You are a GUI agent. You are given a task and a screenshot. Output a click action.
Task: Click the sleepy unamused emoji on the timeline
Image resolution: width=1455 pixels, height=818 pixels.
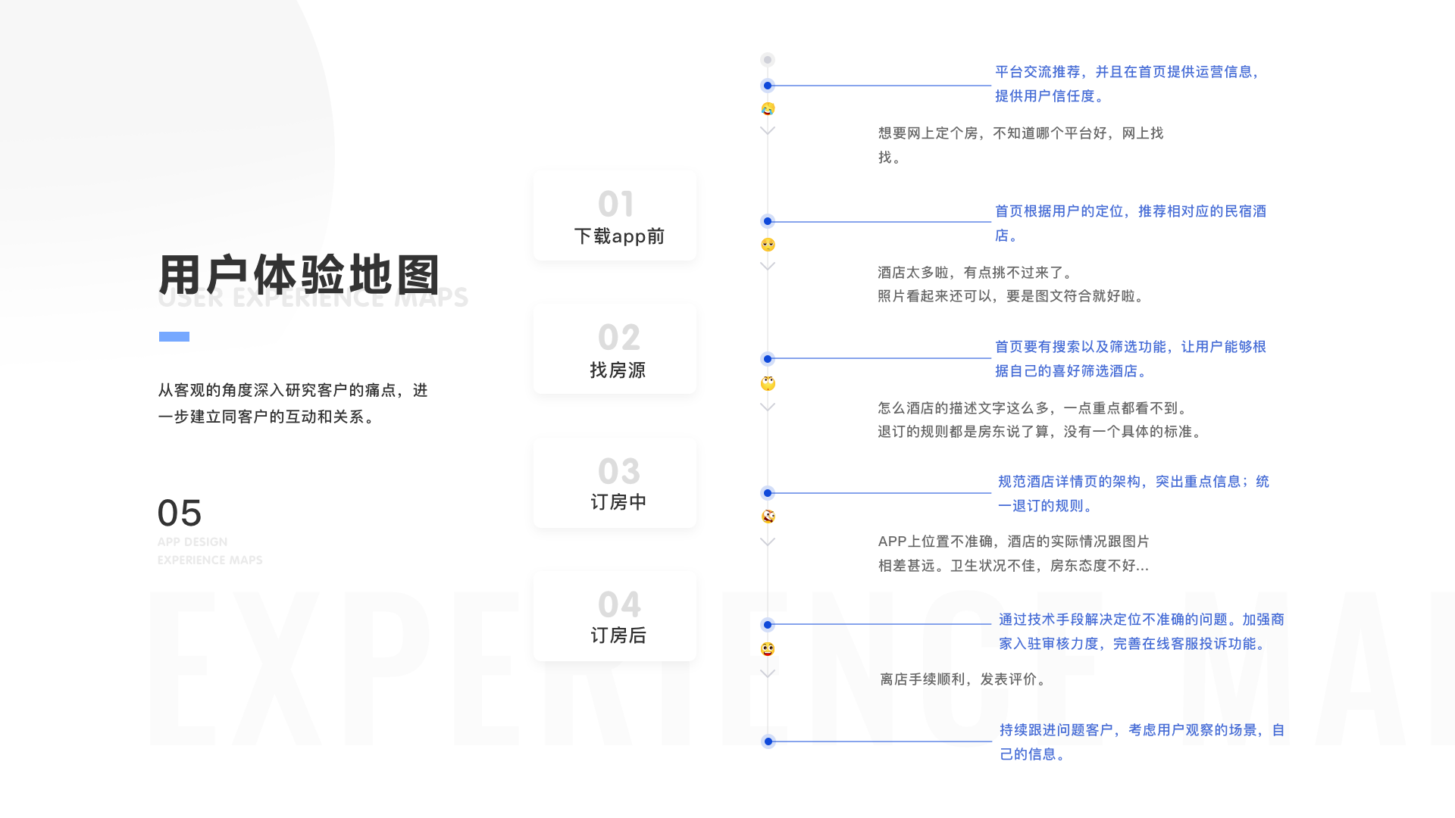pyautogui.click(x=768, y=245)
